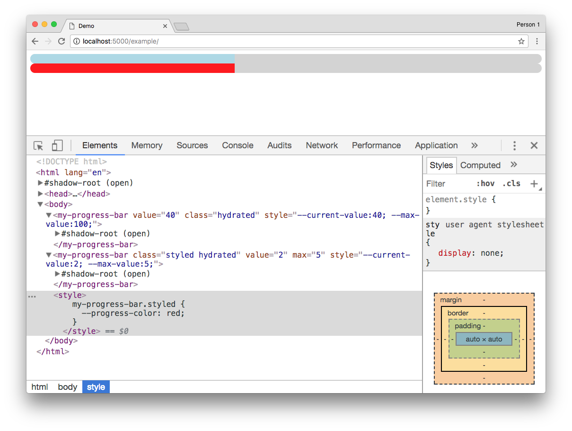Image resolution: width=572 pixels, height=431 pixels.
Task: Toggle class editing with .cls
Action: coord(511,183)
